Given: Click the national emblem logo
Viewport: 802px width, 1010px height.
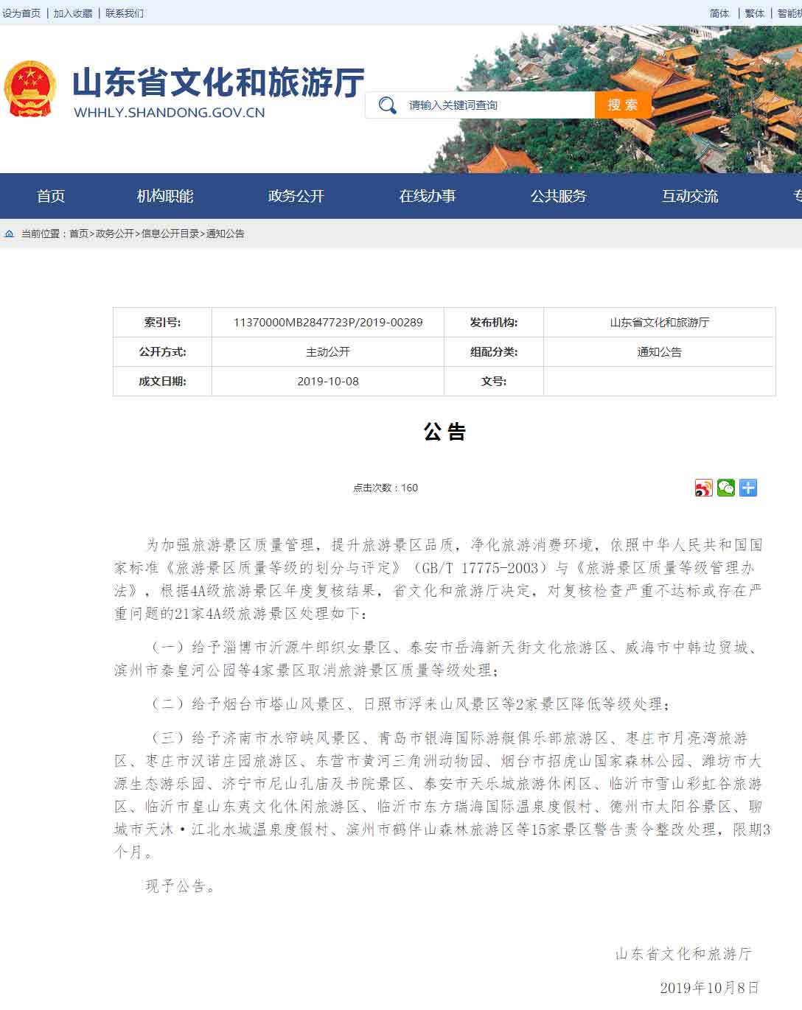Looking at the screenshot, I should pyautogui.click(x=29, y=89).
